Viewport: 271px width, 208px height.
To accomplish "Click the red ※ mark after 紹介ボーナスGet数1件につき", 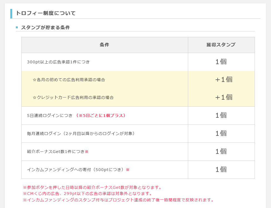I will click(x=87, y=152).
